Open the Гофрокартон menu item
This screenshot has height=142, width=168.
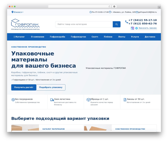coord(78,37)
